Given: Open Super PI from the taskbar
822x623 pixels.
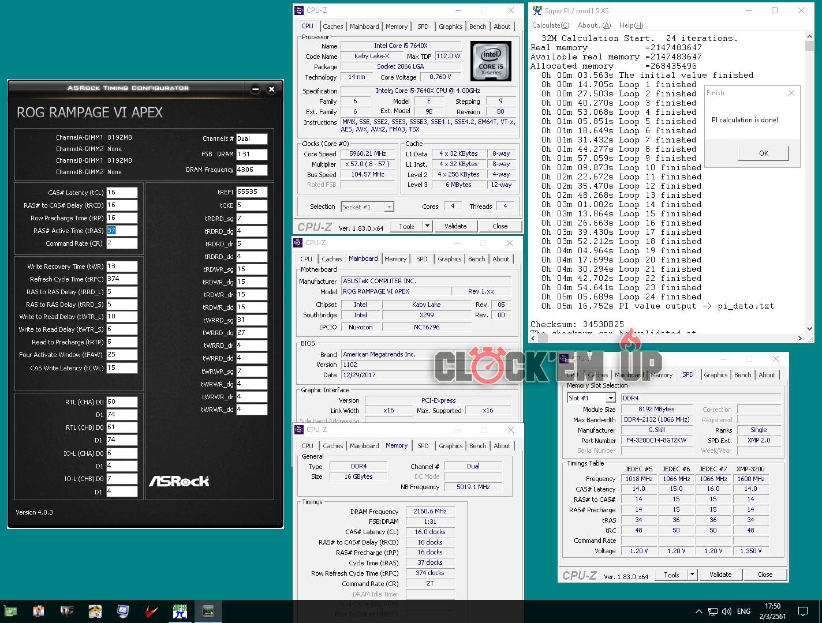Looking at the screenshot, I should 180,611.
